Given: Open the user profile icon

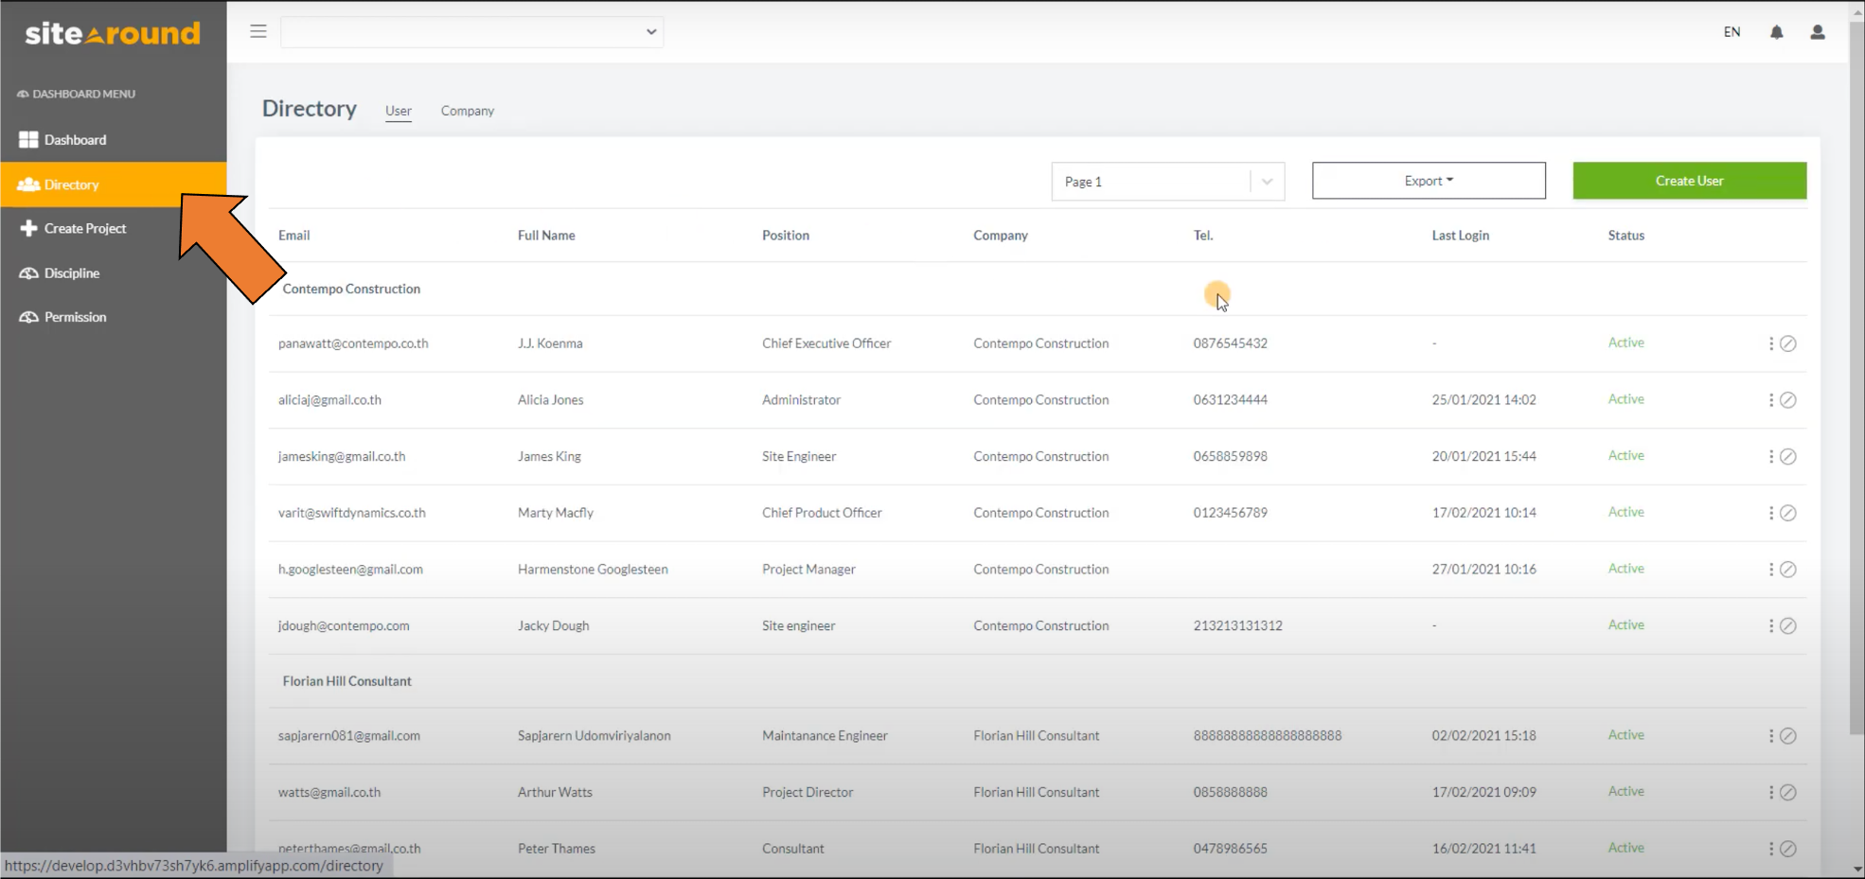Looking at the screenshot, I should pos(1817,32).
